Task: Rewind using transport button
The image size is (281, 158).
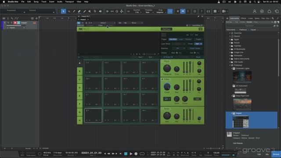Action: click(x=109, y=154)
